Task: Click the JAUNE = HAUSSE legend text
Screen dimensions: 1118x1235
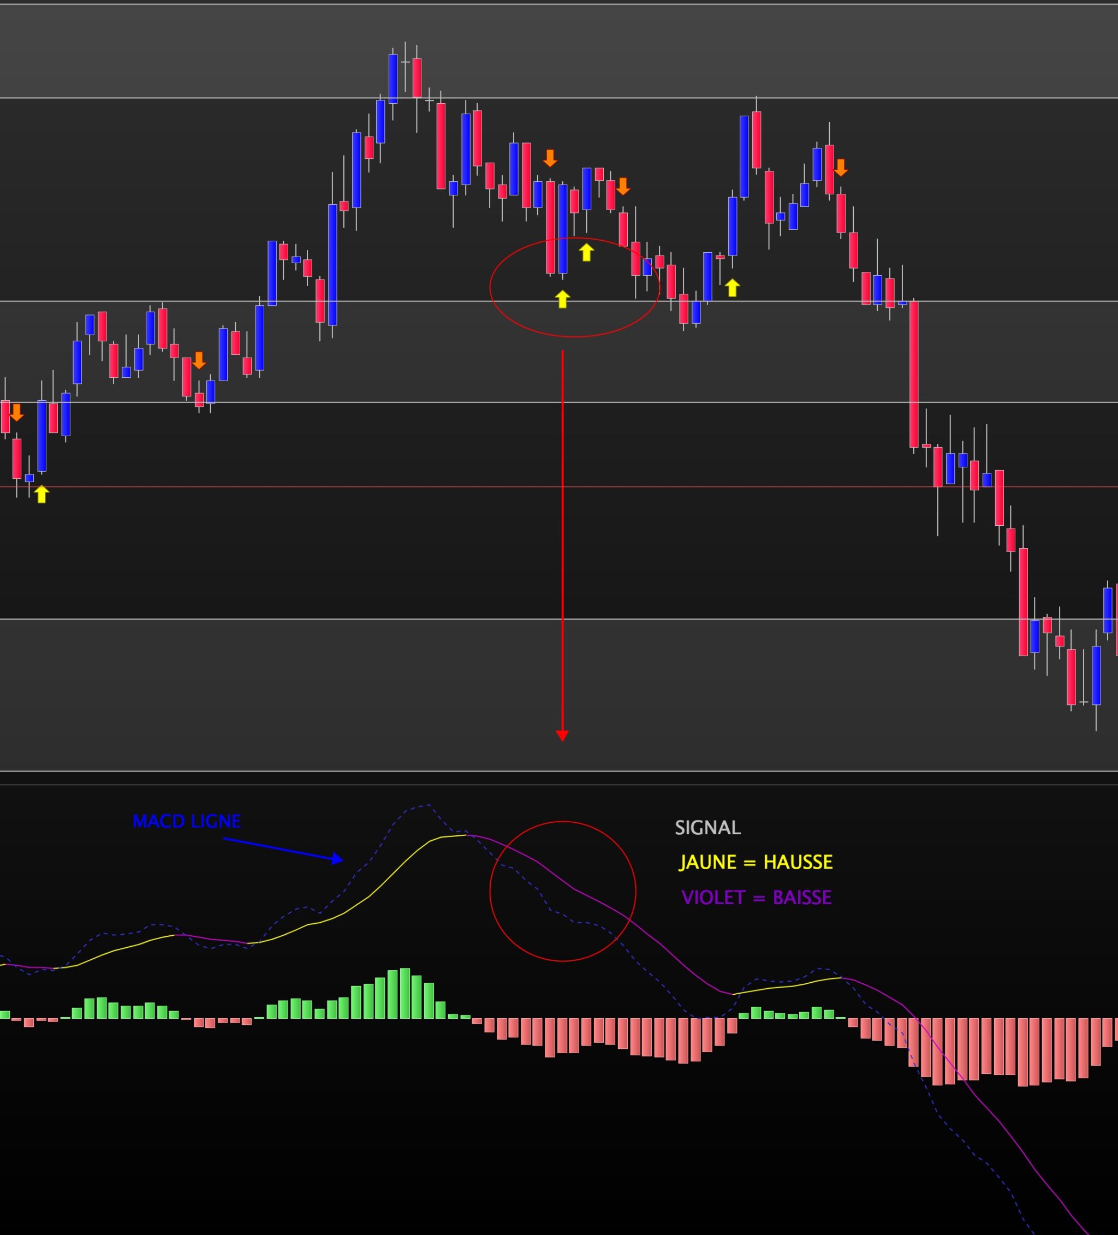Action: [756, 863]
